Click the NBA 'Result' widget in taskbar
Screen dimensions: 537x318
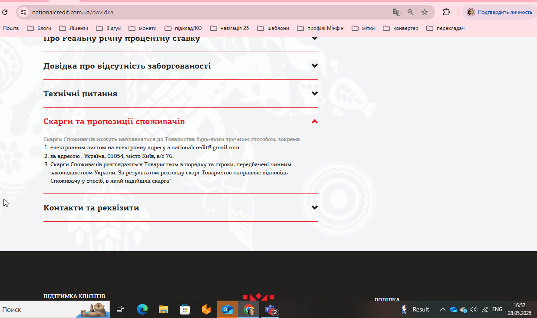tap(415, 309)
